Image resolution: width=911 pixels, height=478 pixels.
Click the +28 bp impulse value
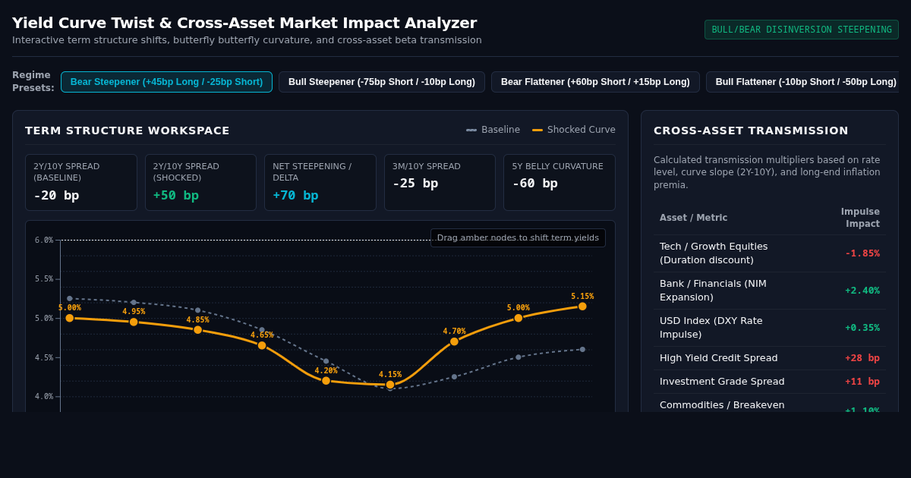click(862, 358)
